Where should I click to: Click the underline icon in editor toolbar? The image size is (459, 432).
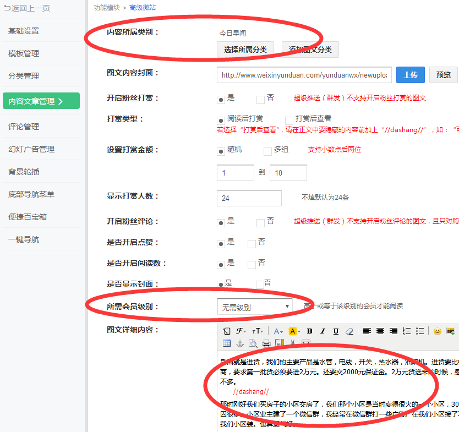(x=336, y=331)
